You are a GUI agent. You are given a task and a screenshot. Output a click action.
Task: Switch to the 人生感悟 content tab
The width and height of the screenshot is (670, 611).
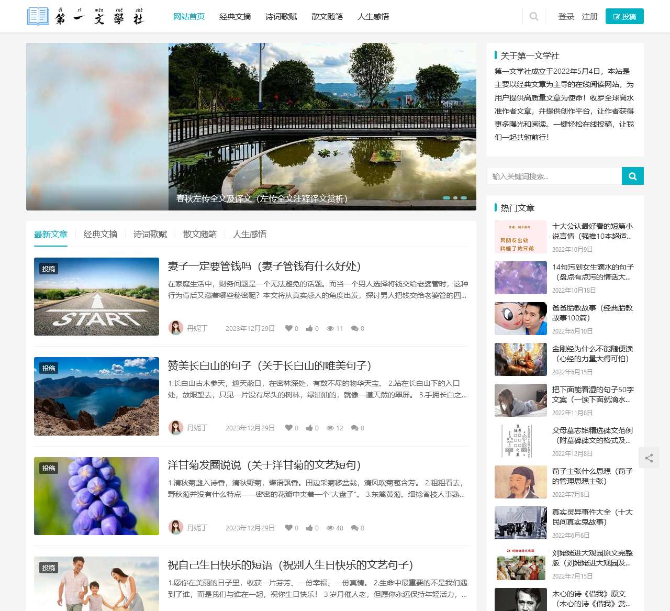coord(250,234)
